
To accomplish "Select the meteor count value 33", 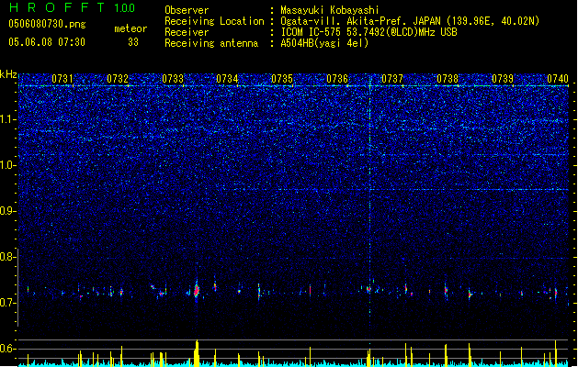I will pyautogui.click(x=133, y=42).
